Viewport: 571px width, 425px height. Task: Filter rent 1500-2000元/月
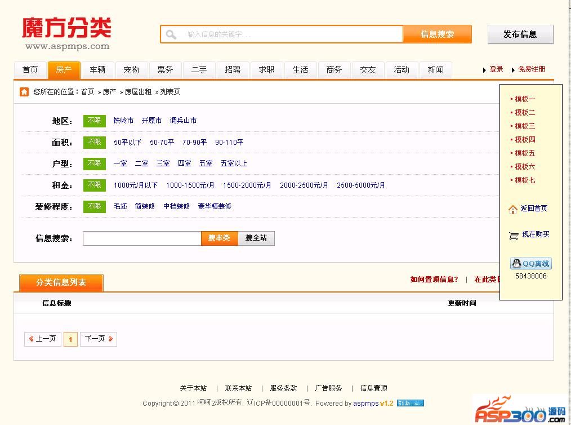(x=247, y=185)
